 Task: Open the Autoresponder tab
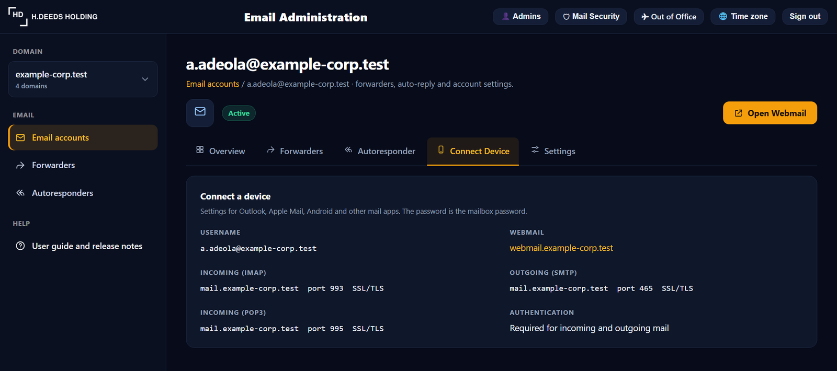(380, 151)
